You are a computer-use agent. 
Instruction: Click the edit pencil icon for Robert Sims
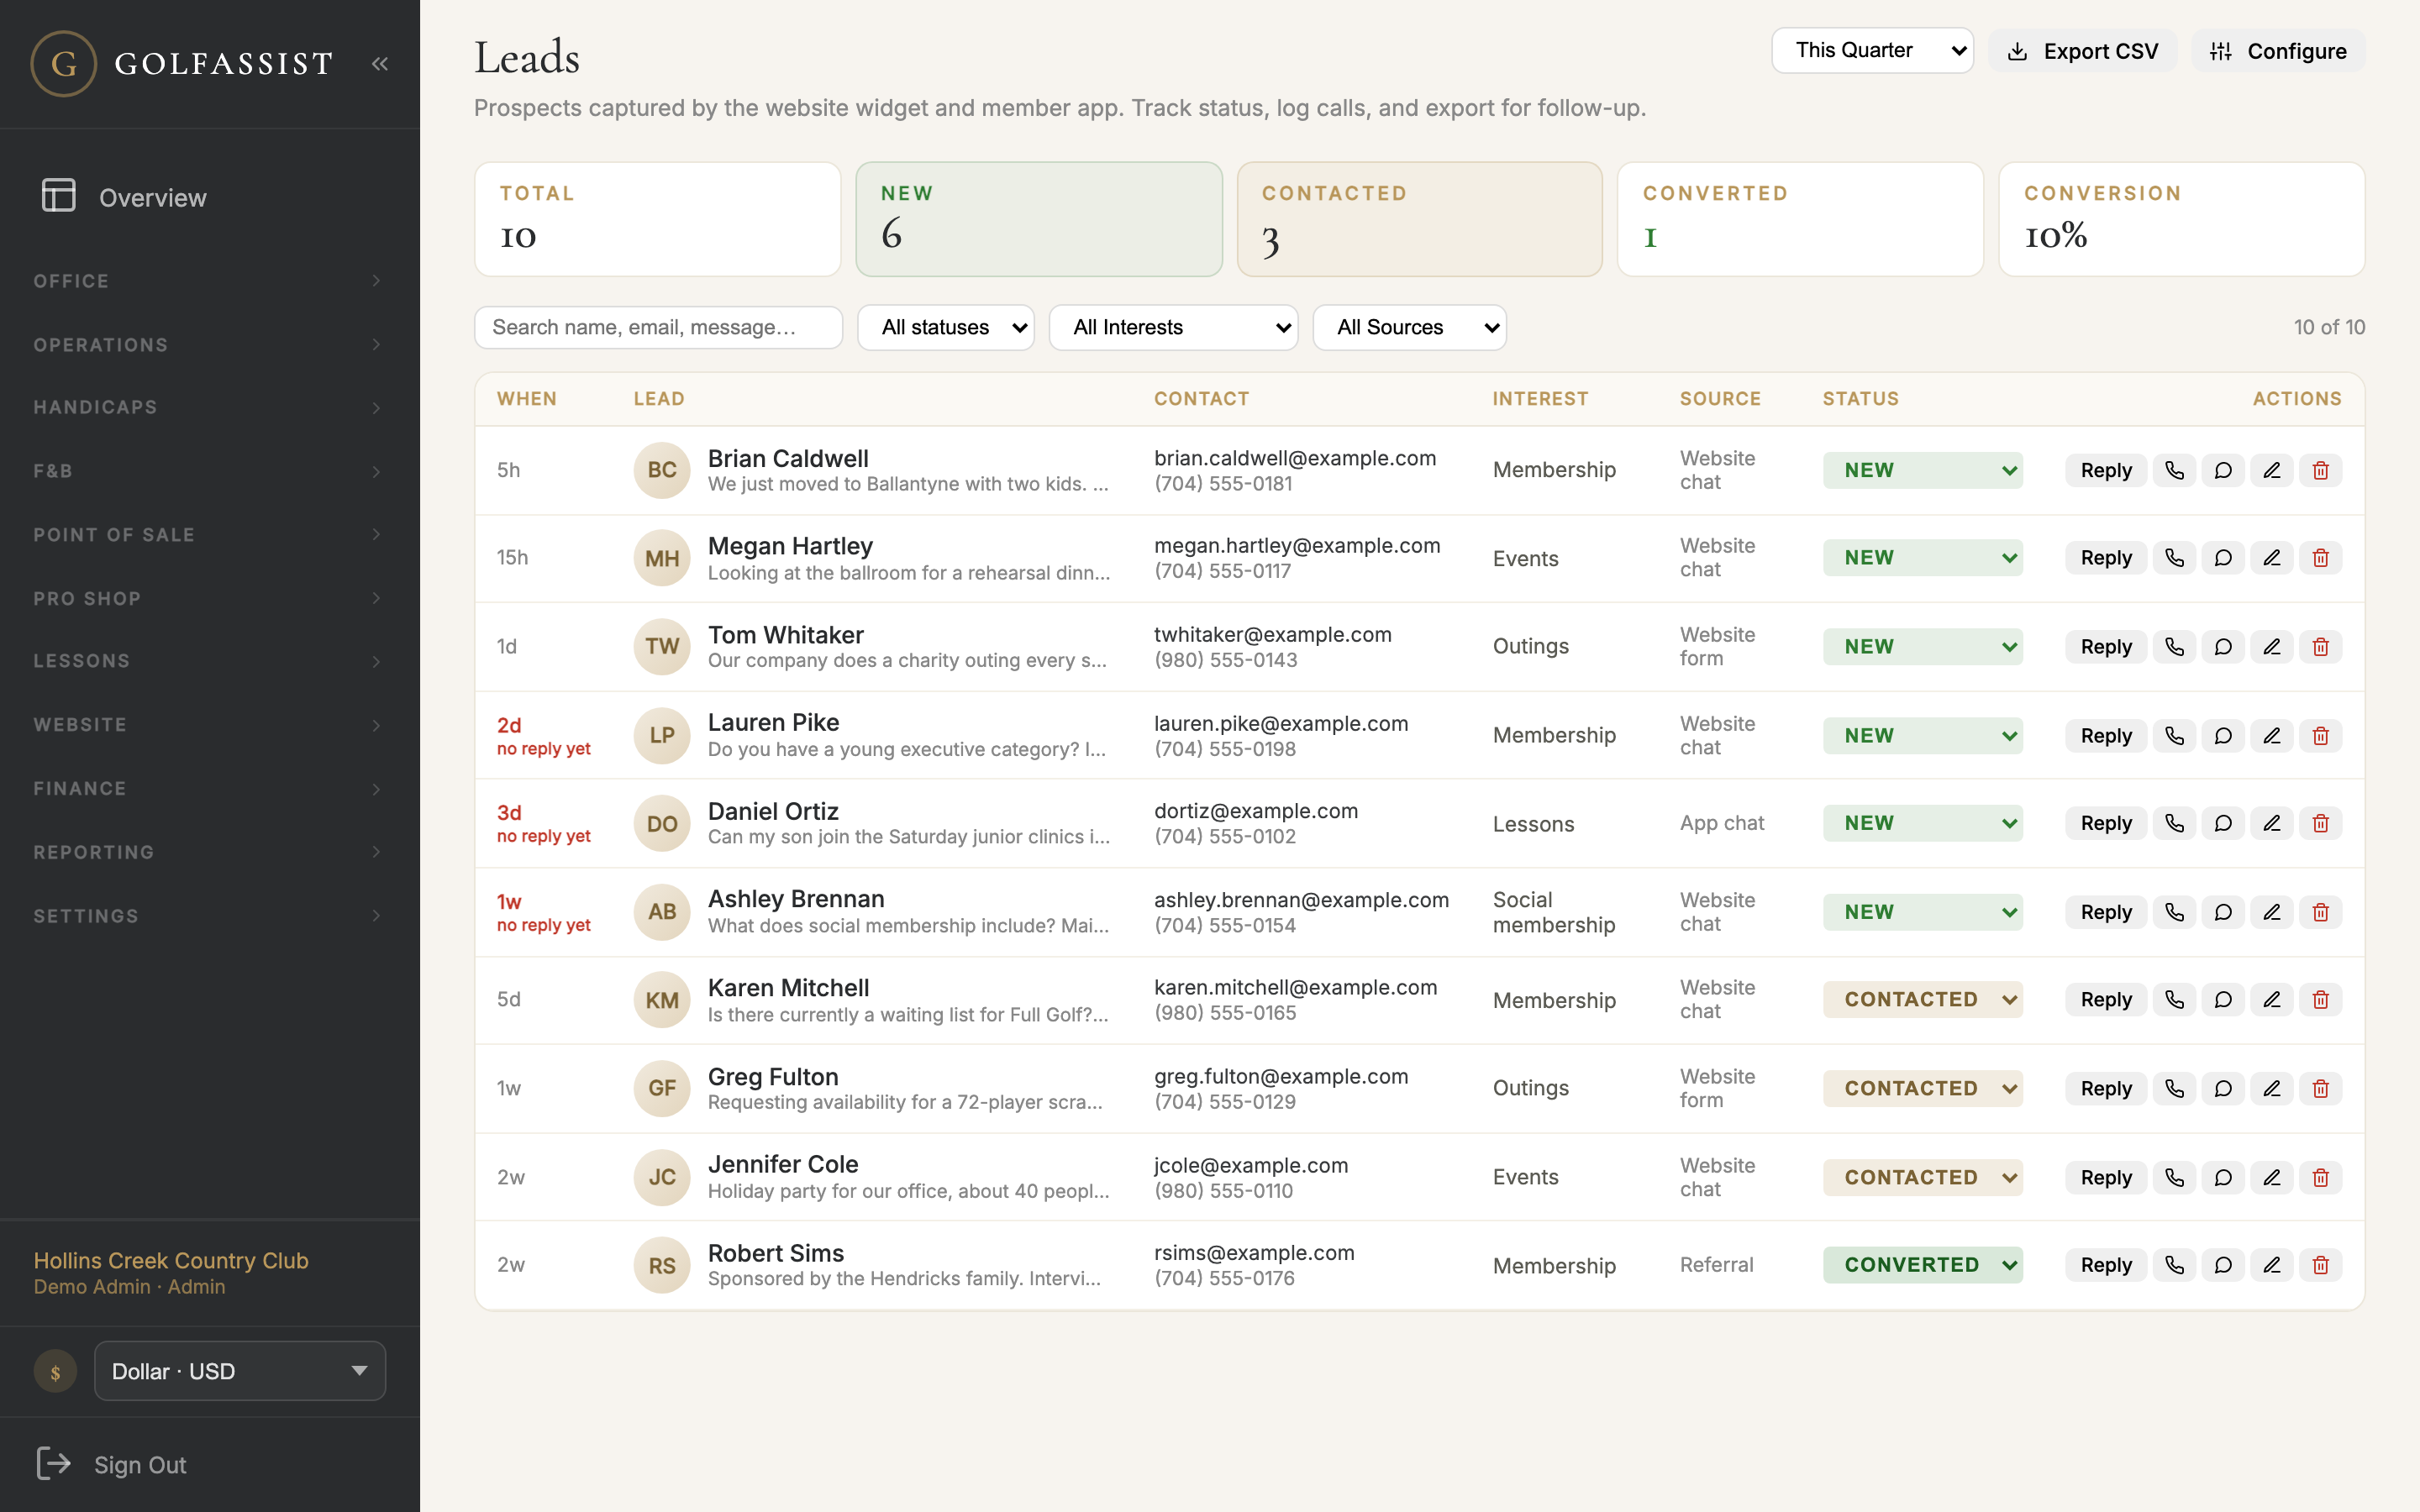[x=2272, y=1265]
